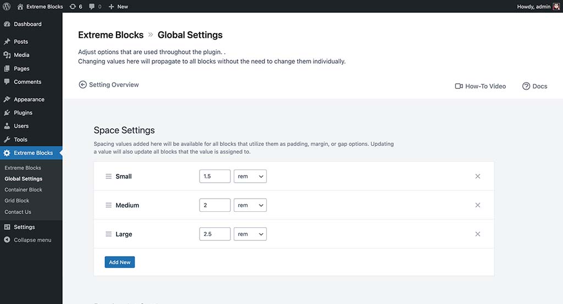Remove the Large spacing row
The image size is (563, 304).
pyautogui.click(x=478, y=234)
